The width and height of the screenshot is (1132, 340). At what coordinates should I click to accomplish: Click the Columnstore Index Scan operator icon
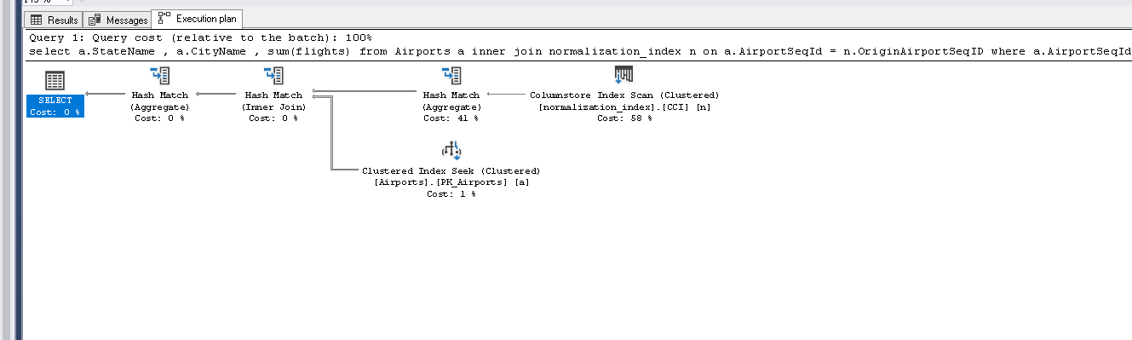[x=624, y=76]
